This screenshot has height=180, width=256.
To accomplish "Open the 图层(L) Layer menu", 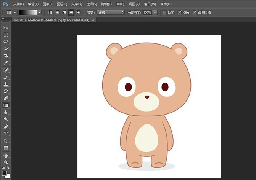I will pos(62,4).
